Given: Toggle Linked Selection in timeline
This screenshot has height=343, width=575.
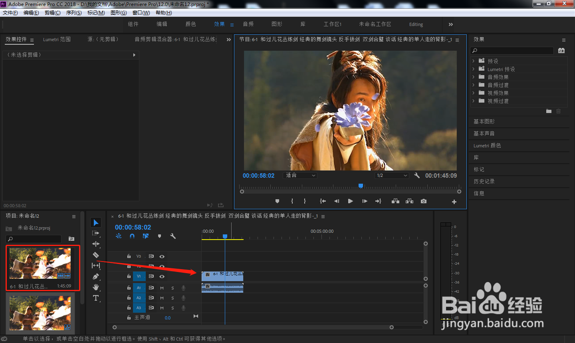Looking at the screenshot, I should point(146,236).
